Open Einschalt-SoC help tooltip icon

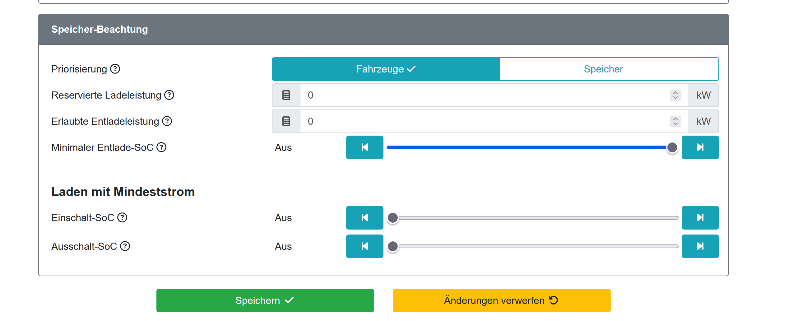point(122,217)
